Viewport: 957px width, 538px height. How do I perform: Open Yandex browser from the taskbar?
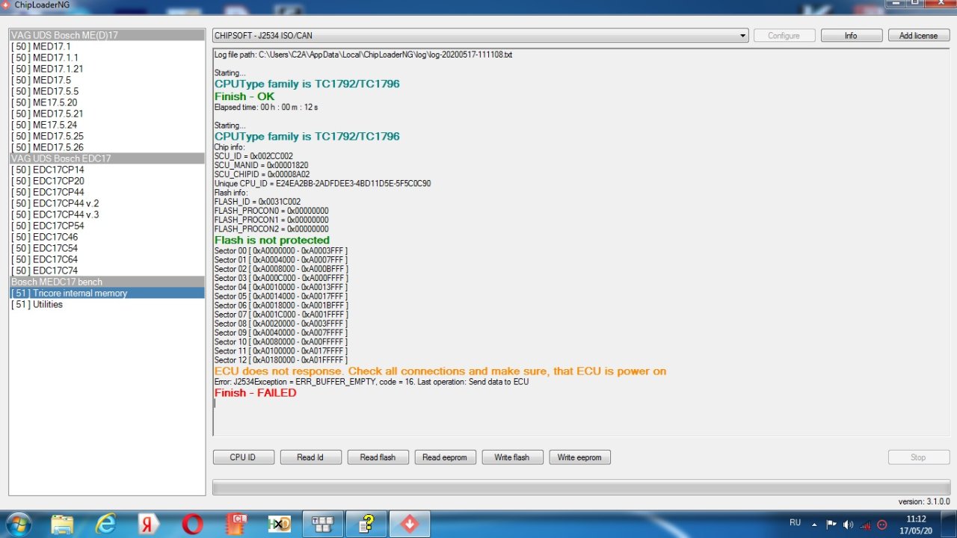pyautogui.click(x=149, y=525)
